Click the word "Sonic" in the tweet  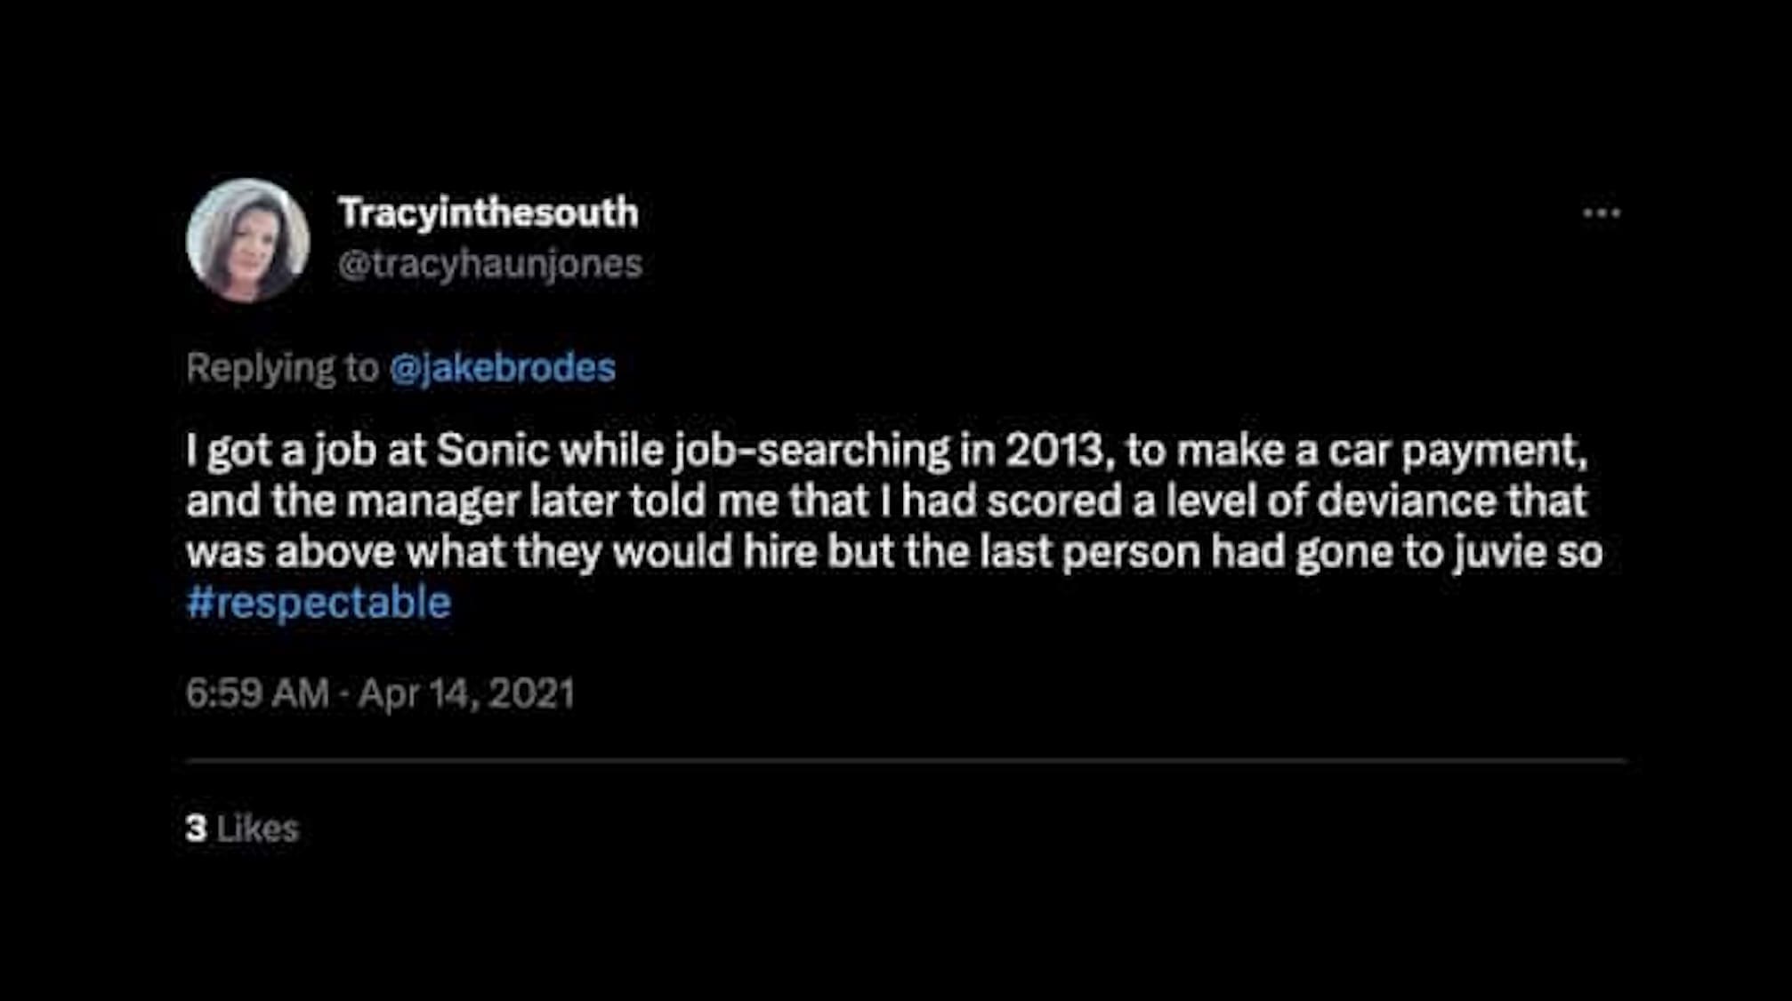[492, 451]
